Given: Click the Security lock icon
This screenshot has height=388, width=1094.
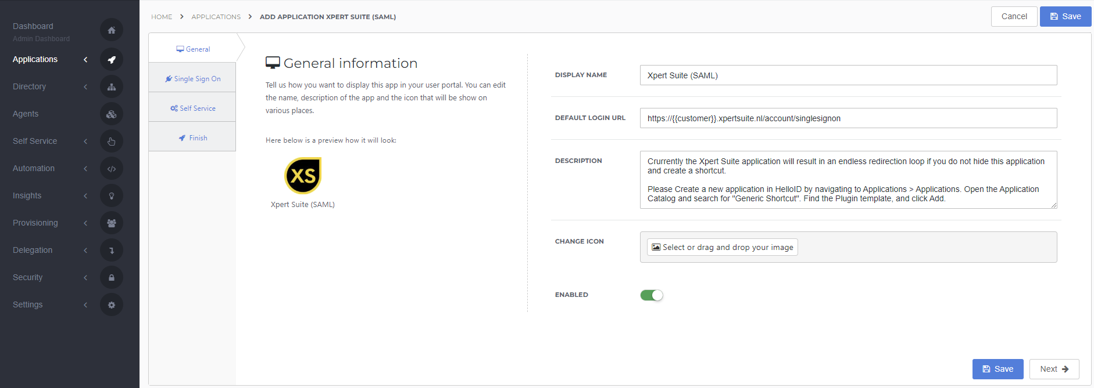Looking at the screenshot, I should click(x=111, y=277).
